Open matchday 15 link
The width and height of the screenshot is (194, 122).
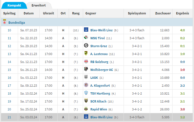coord(9,69)
